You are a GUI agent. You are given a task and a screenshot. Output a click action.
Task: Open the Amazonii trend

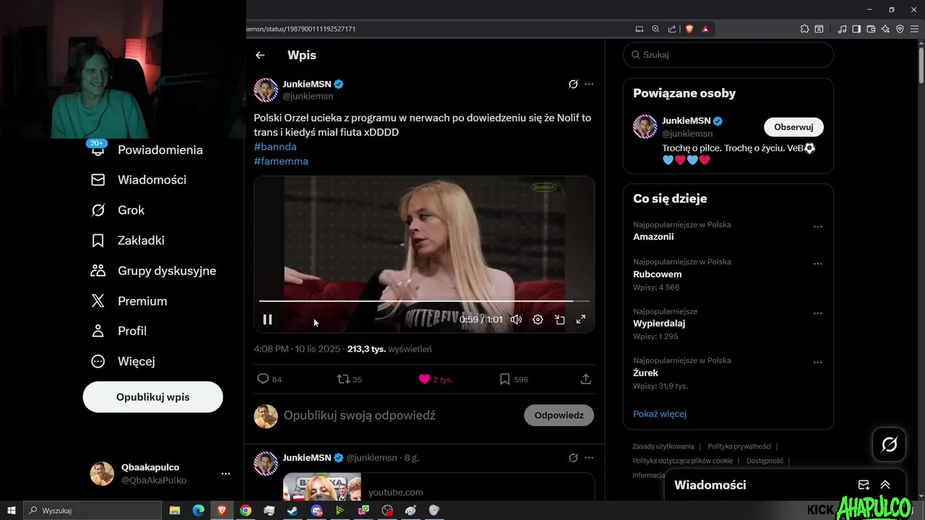click(x=653, y=237)
